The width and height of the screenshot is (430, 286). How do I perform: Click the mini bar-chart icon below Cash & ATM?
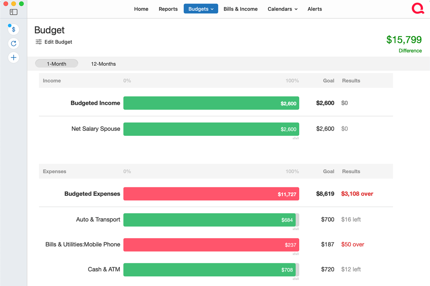[296, 279]
